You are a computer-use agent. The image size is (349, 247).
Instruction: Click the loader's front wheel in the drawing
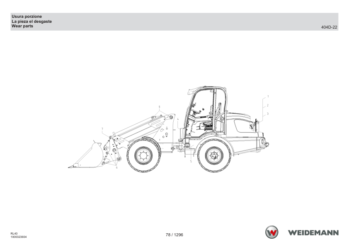click(x=143, y=155)
